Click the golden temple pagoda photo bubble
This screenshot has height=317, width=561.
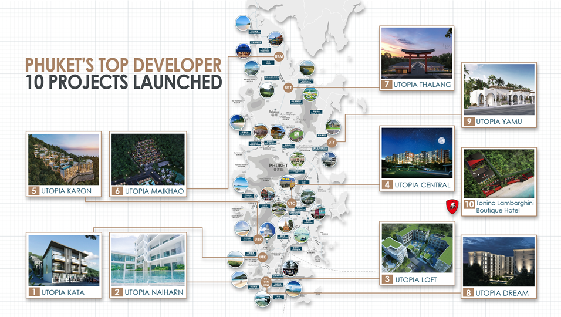(x=286, y=225)
